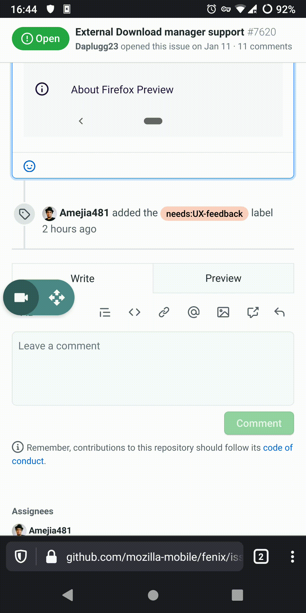This screenshot has width=306, height=613.
Task: Tap the Android home navigation button
Action: coord(153,595)
